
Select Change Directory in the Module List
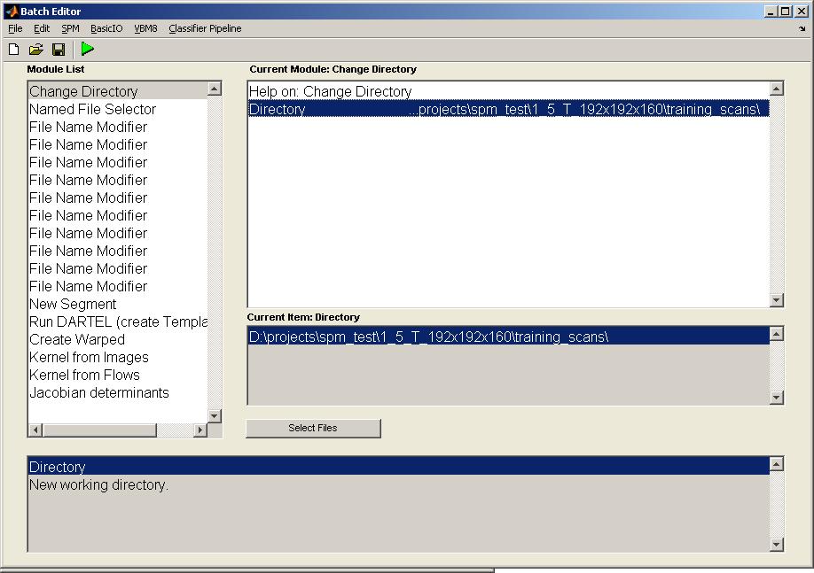click(118, 91)
